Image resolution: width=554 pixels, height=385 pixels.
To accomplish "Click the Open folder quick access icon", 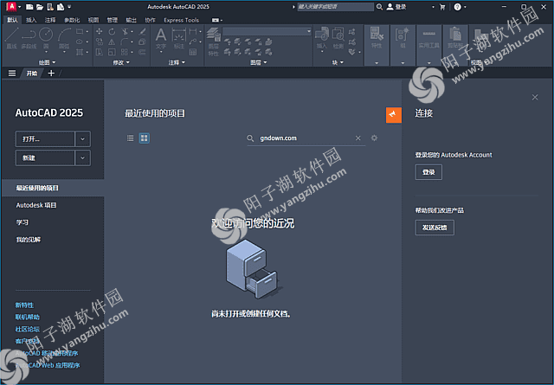I will pos(40,7).
